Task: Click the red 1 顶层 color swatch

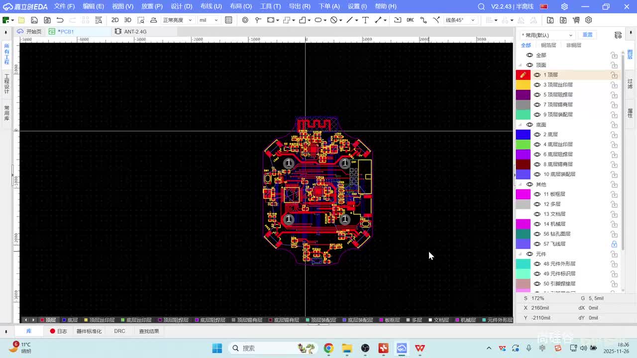Action: (523, 75)
